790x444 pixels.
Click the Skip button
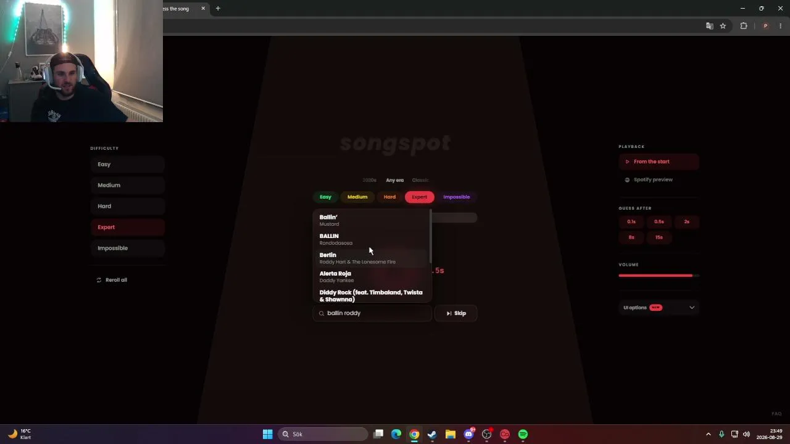coord(456,313)
